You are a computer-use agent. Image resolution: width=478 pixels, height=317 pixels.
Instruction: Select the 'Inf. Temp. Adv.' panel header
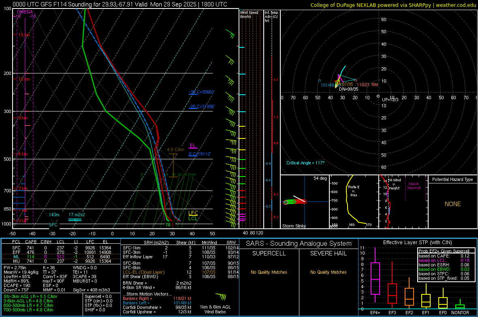coord(271,17)
